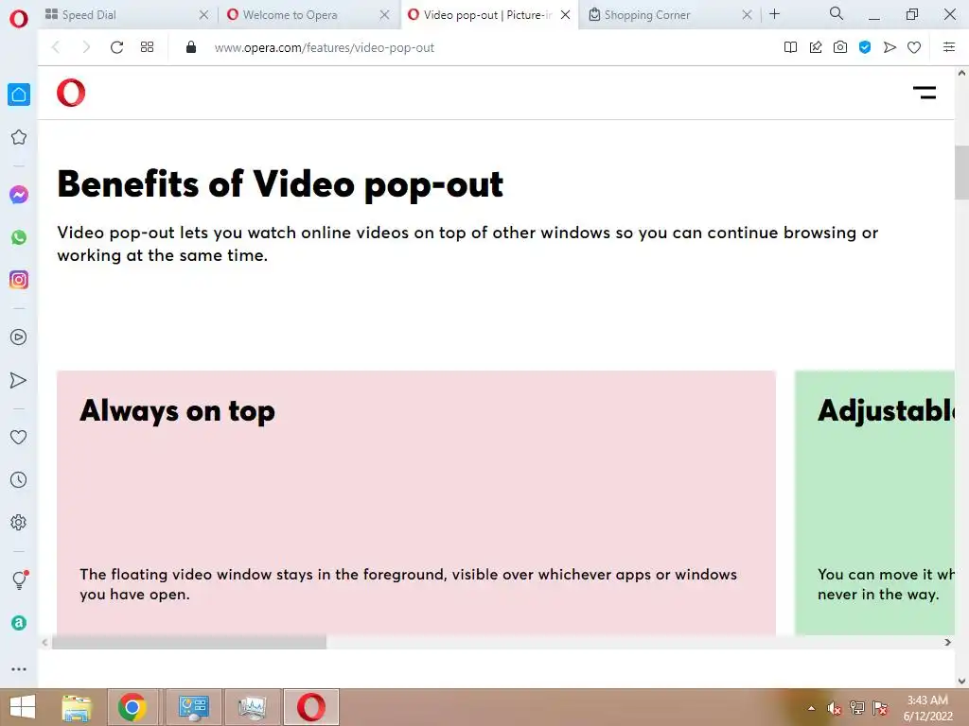The height and width of the screenshot is (726, 969).
Task: Click the Benefits of Video pop-out heading
Action: (280, 184)
